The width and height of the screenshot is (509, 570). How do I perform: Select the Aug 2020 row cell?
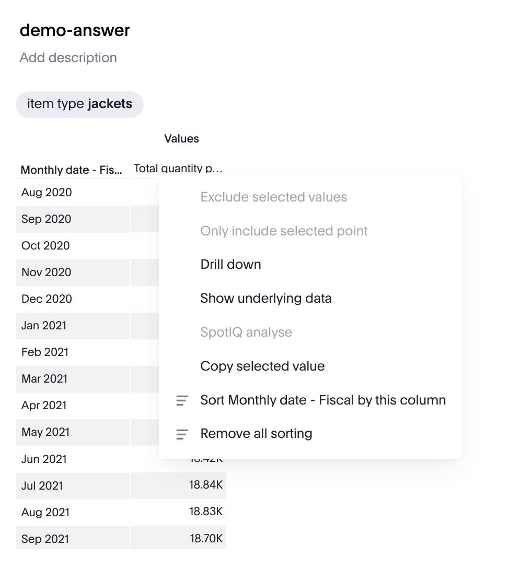[x=47, y=193]
